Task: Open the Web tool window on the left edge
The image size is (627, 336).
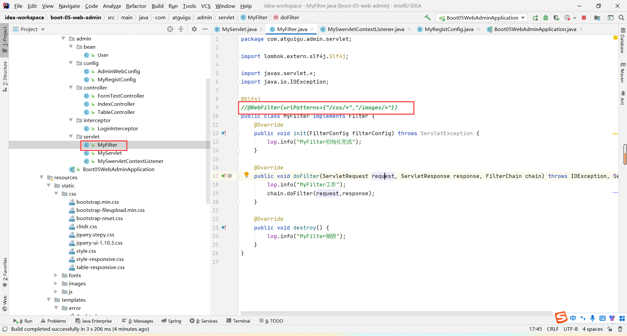Action: click(5, 303)
